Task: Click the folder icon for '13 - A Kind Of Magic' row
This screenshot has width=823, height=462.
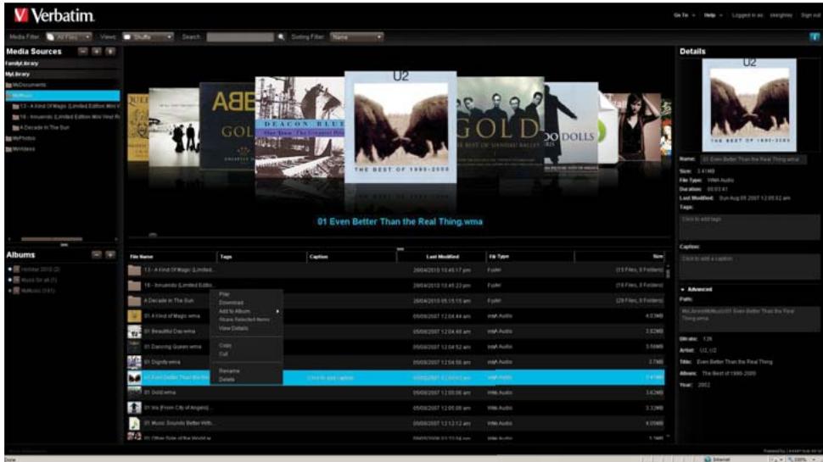Action: (134, 270)
